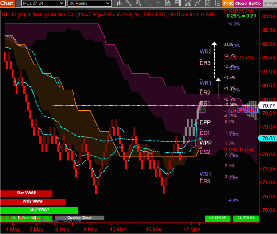Viewport: 277px width, 234px height.
Task: Click the +1.5% level label
Action: 230,78
